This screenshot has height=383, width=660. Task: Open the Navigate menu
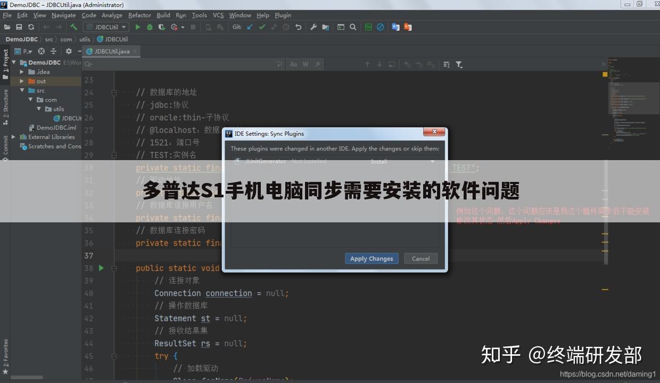click(63, 15)
